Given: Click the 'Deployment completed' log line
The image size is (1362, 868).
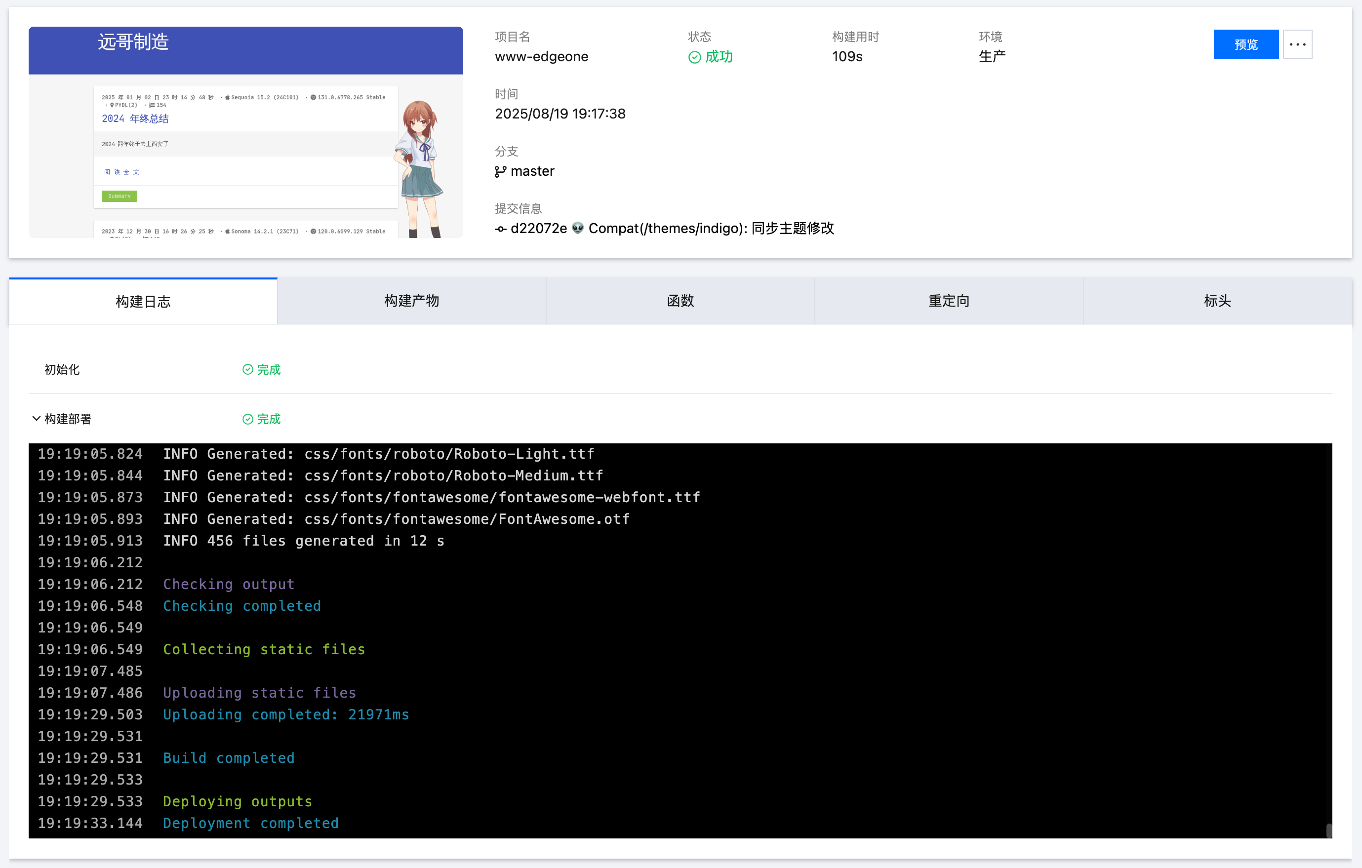Looking at the screenshot, I should click(x=250, y=823).
